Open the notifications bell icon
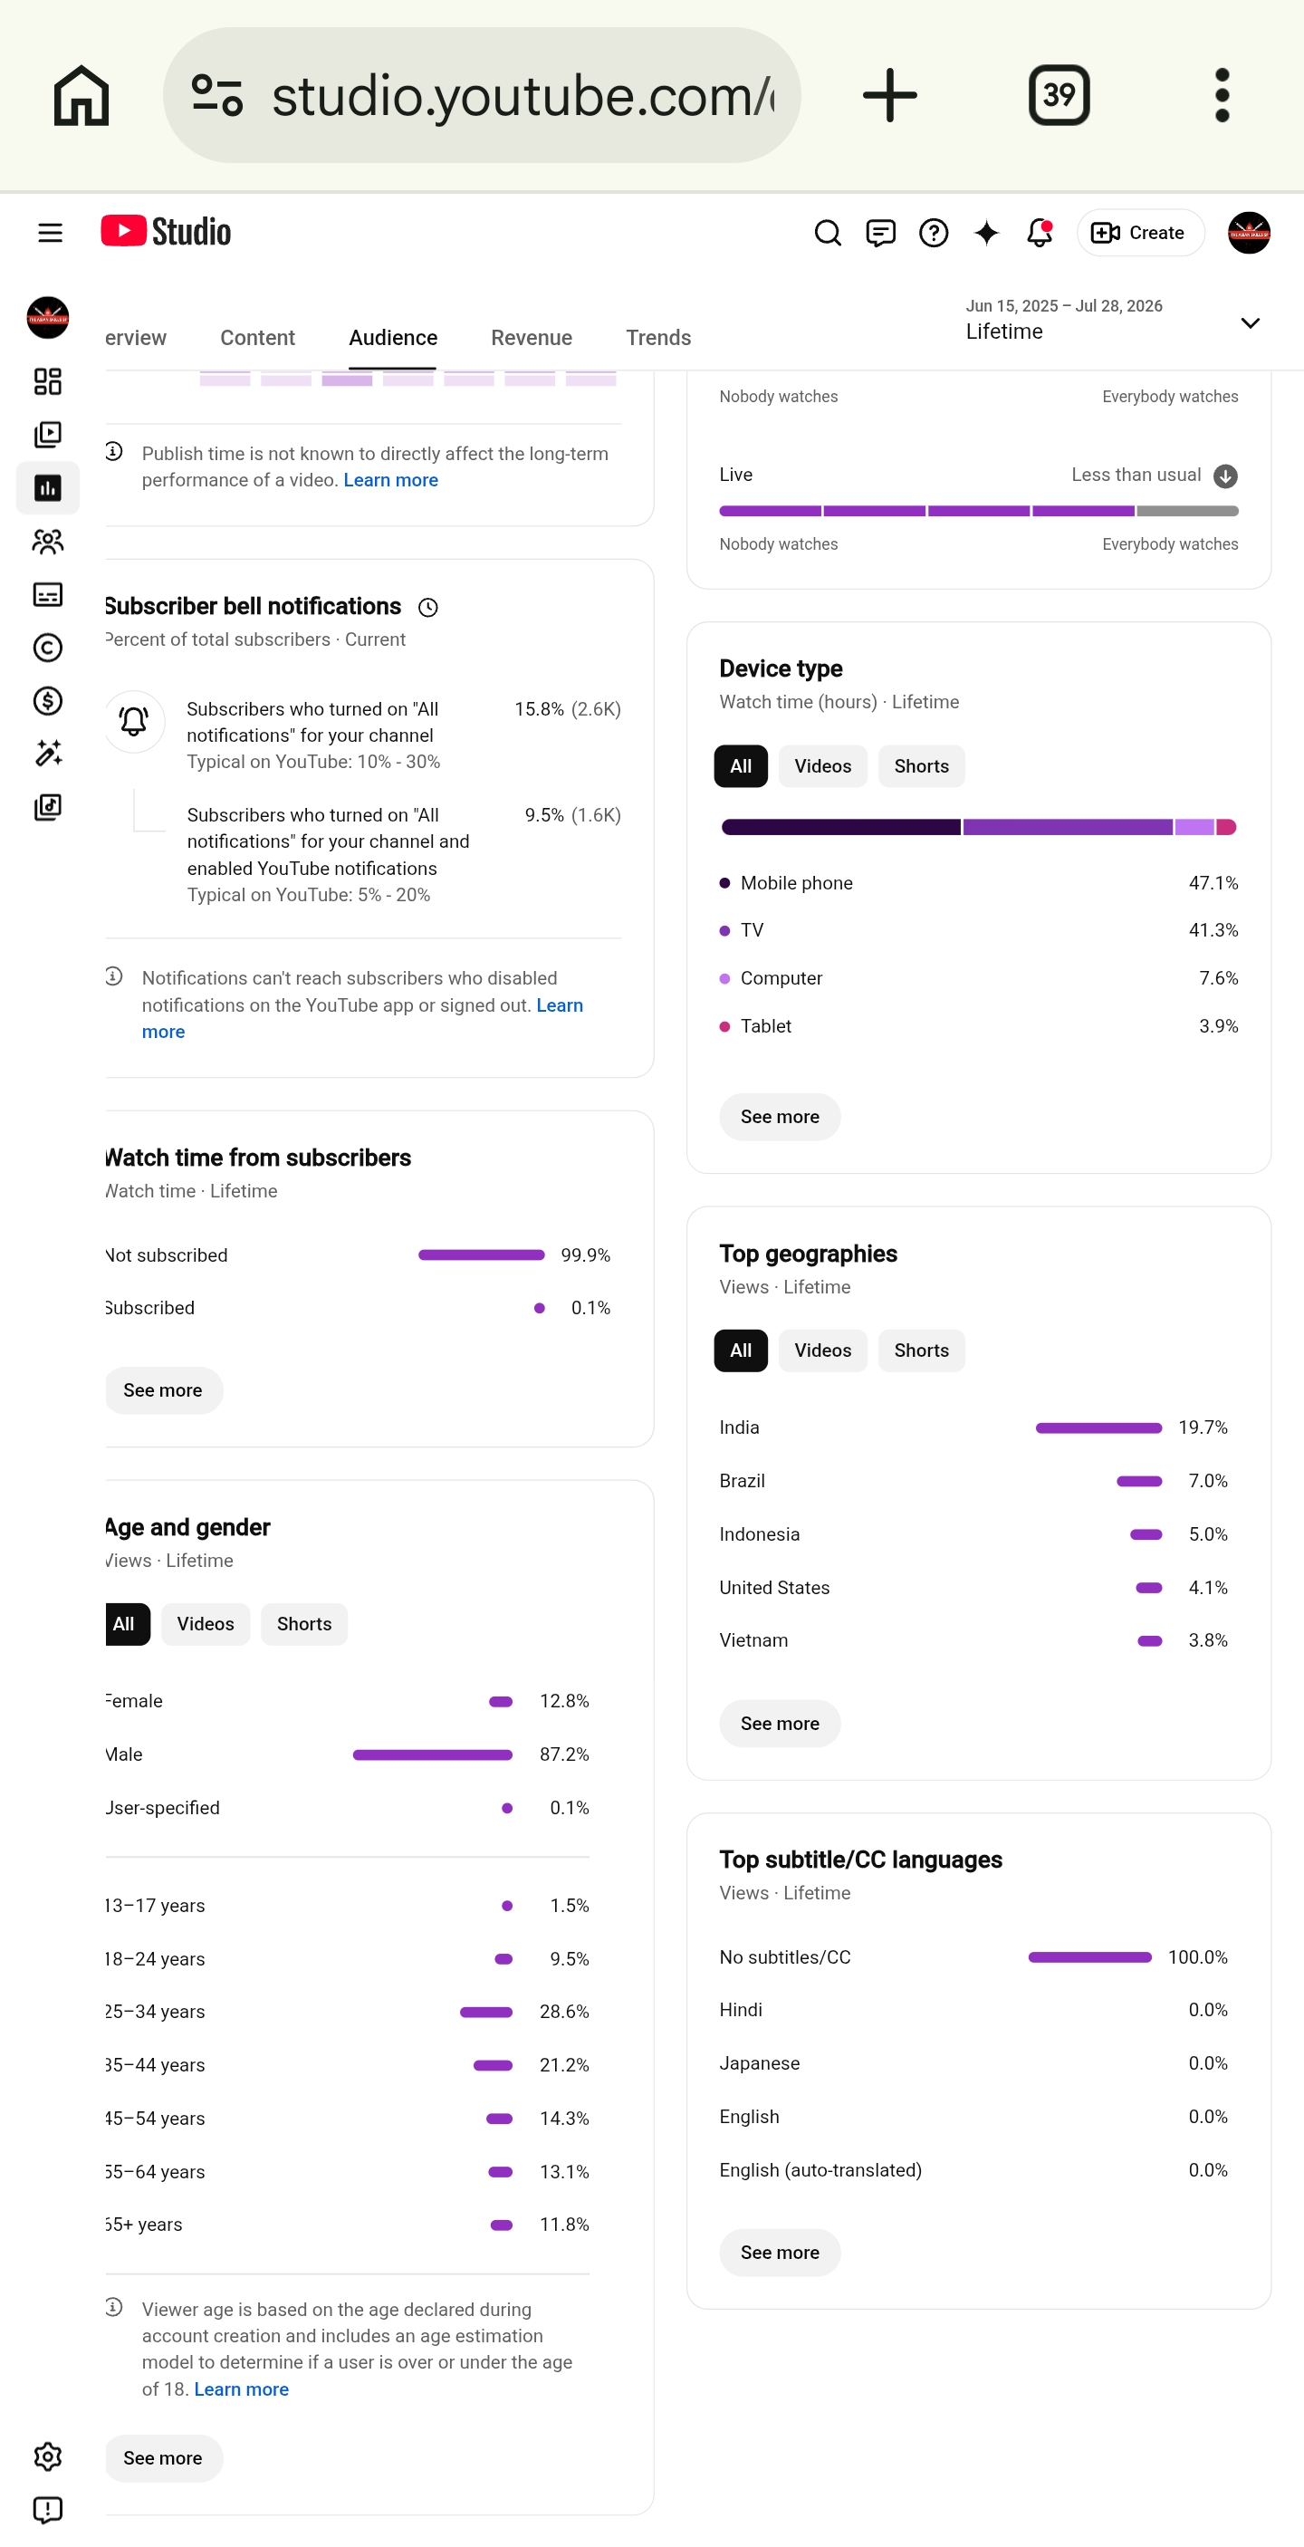 click(1039, 233)
